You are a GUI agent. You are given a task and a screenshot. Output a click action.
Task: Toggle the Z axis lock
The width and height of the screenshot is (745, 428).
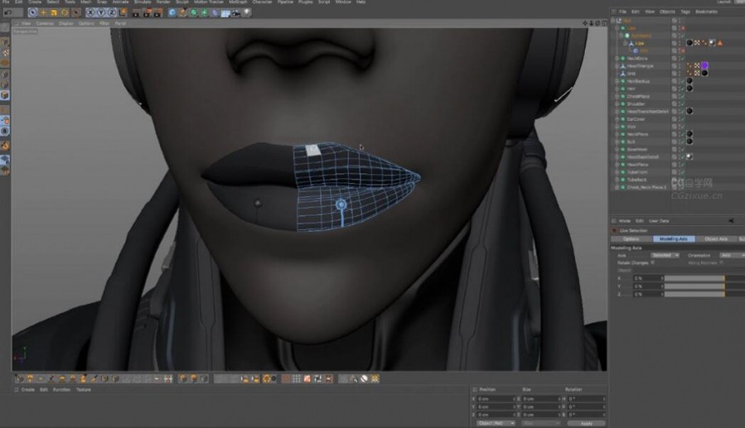[x=112, y=12]
